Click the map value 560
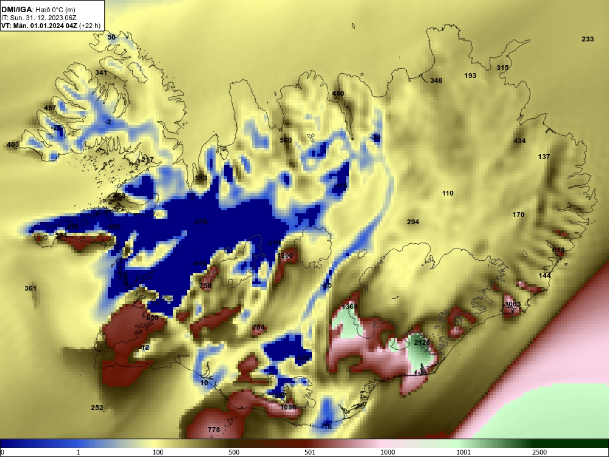This screenshot has width=609, height=457. (x=286, y=140)
